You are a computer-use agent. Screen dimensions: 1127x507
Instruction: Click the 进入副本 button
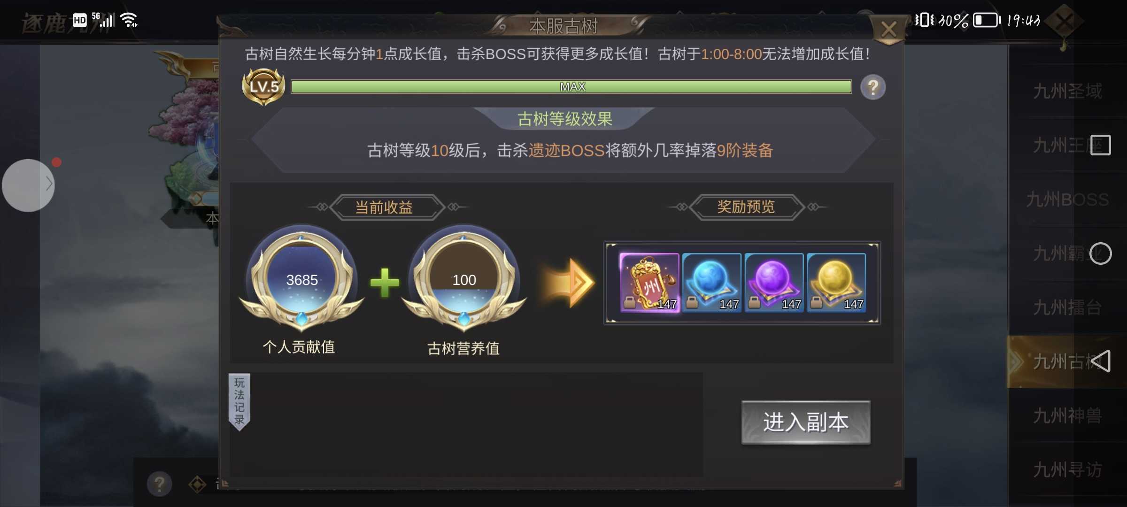[806, 422]
